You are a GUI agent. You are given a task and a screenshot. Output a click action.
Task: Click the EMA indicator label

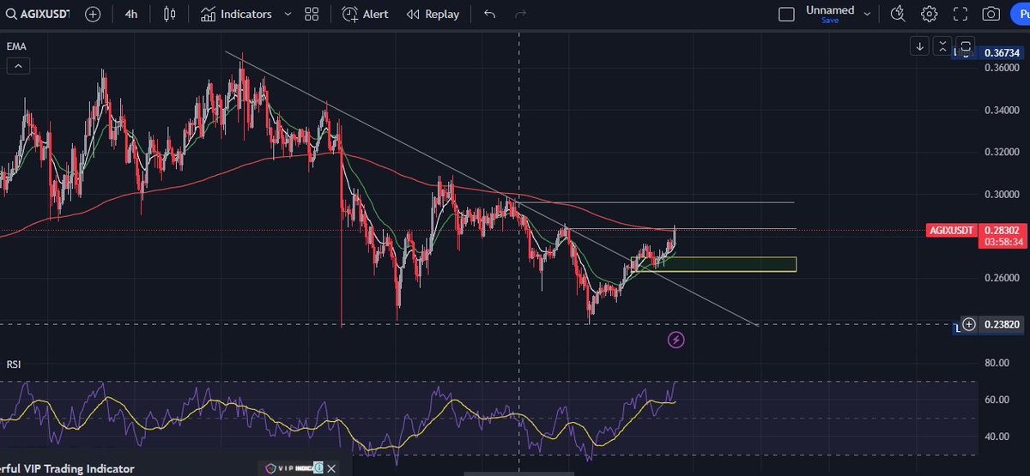(15, 47)
